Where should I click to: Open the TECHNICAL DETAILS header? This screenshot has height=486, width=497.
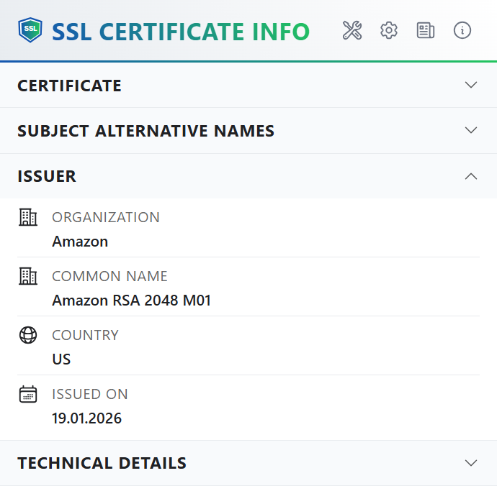coord(248,463)
